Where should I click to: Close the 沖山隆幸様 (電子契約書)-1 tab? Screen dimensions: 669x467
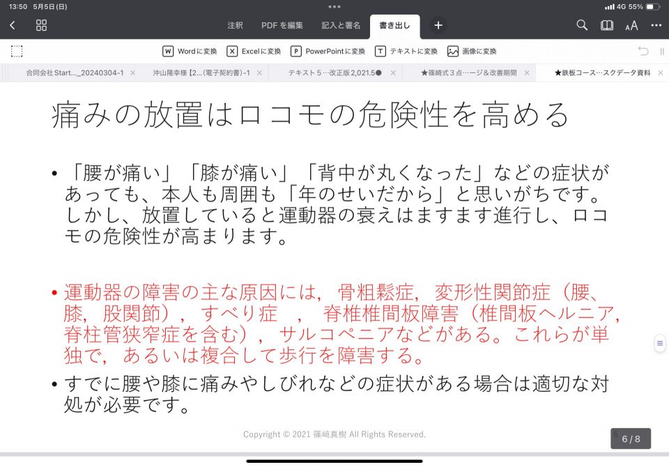pos(259,73)
